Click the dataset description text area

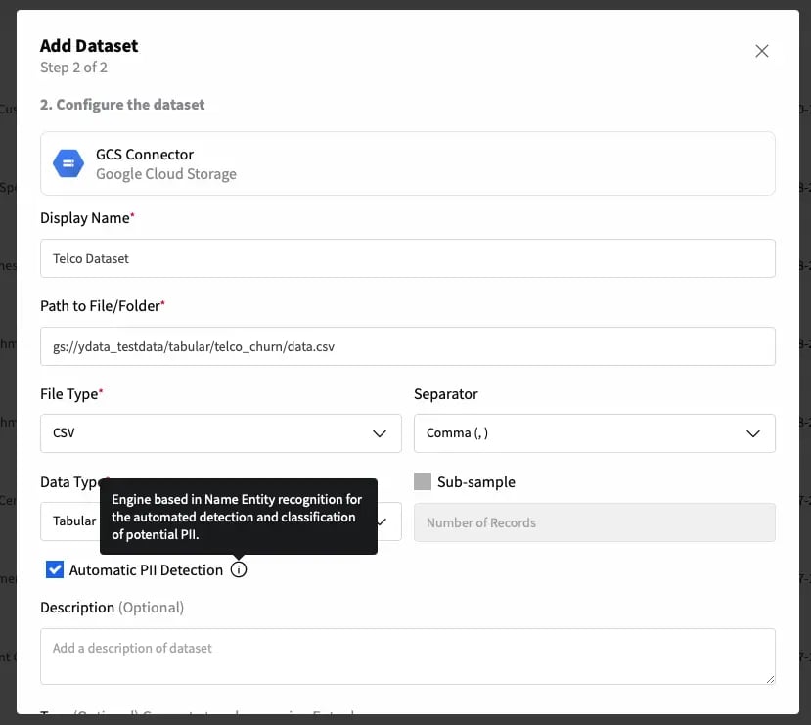coord(408,657)
